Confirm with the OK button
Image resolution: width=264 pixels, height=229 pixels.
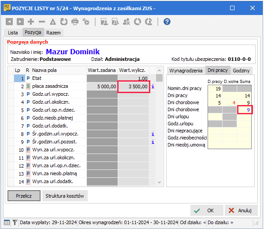pyautogui.click(x=207, y=210)
